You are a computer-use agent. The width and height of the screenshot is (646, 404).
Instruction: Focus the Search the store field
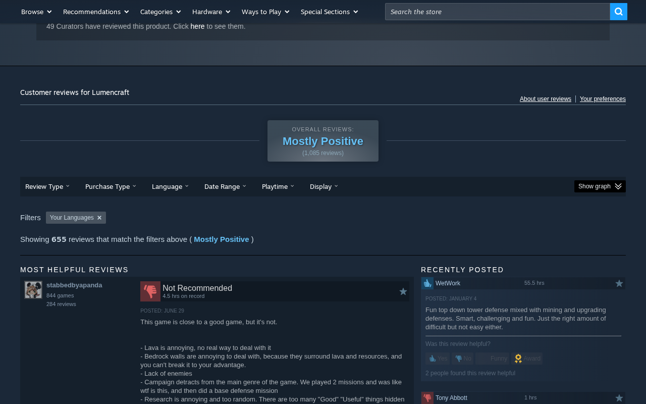[x=497, y=12]
